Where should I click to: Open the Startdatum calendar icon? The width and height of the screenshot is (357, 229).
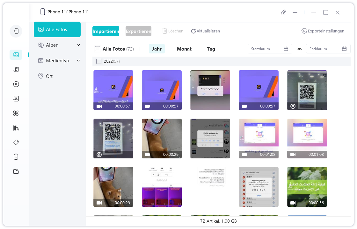click(x=286, y=49)
